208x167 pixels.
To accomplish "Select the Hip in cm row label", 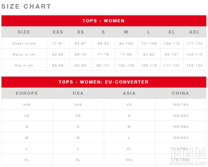I will [x=24, y=66].
